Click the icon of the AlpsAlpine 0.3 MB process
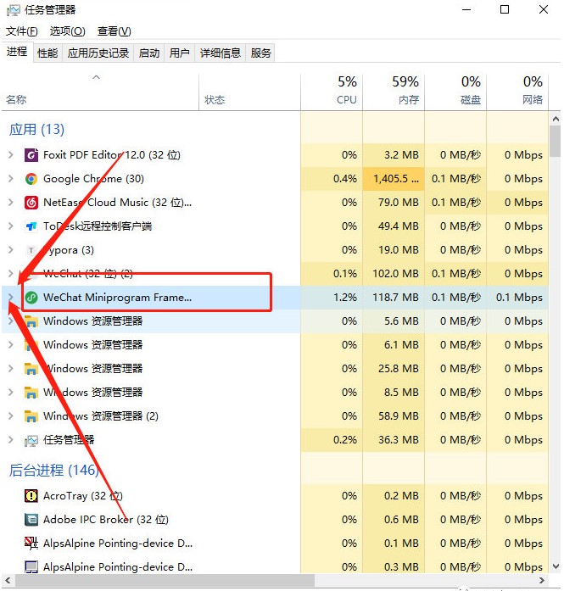Screen dimensions: 564x591 coord(31,566)
